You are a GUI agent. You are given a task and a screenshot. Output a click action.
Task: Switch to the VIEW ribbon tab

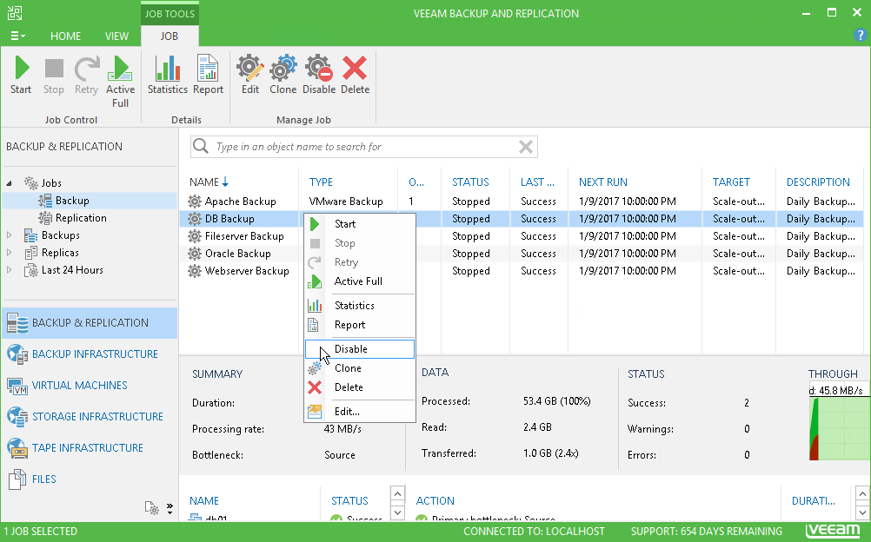pyautogui.click(x=116, y=36)
